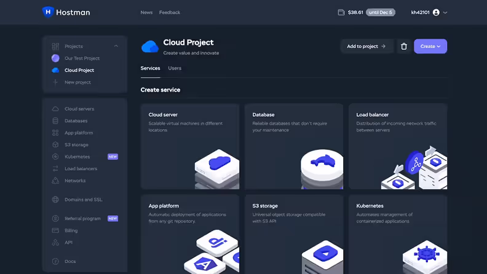Delete project using the trash icon
Viewport: 487px width, 274px height.
[x=403, y=46]
